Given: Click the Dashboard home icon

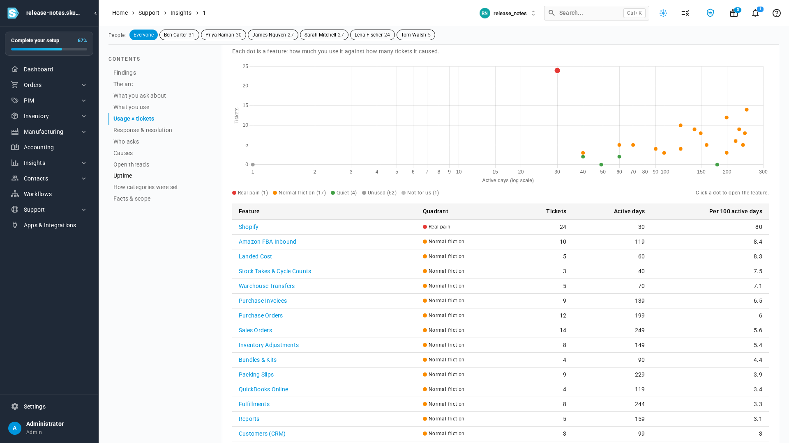Looking at the screenshot, I should click(x=15, y=69).
